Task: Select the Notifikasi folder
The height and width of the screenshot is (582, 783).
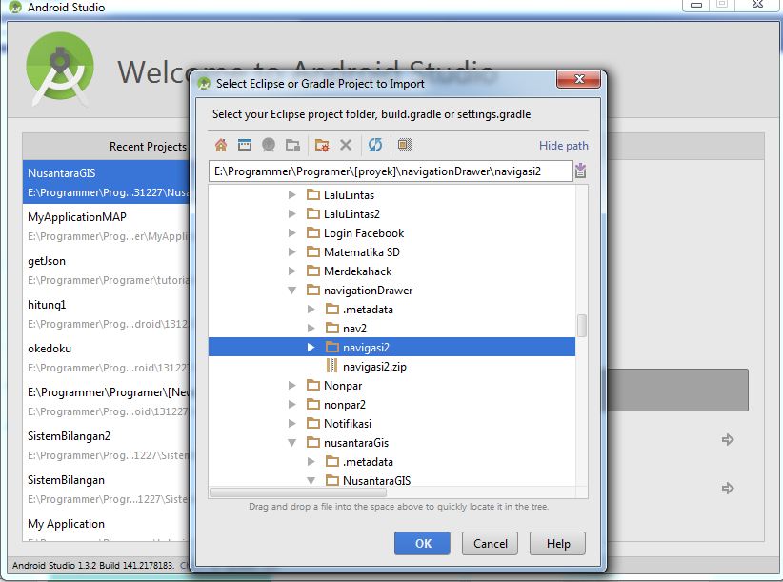Action: (339, 423)
